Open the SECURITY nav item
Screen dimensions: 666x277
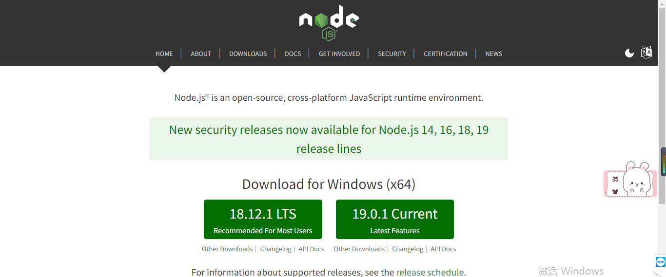pos(392,54)
